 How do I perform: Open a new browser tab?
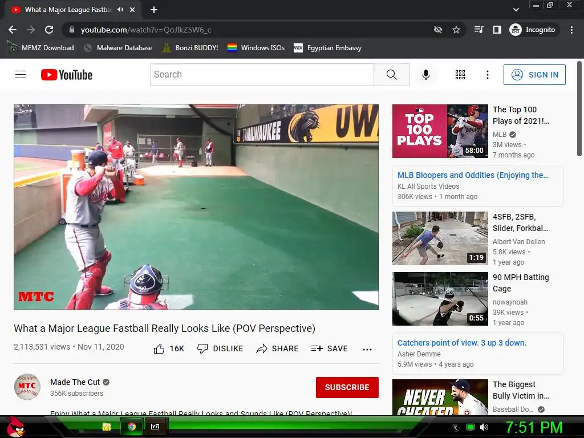154,10
